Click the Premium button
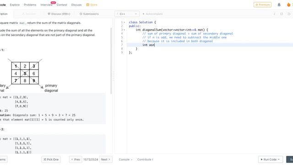Viewport: 293px width, 165px height. click(x=262, y=5)
